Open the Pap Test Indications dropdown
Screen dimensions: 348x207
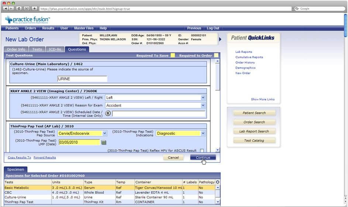coord(180,133)
